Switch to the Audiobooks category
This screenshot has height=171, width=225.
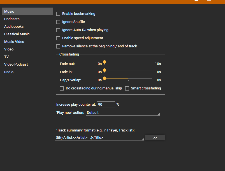pyautogui.click(x=28, y=27)
